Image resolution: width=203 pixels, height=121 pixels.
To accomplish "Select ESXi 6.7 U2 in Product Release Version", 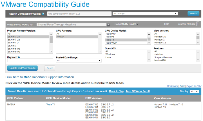I will coord(28,40).
